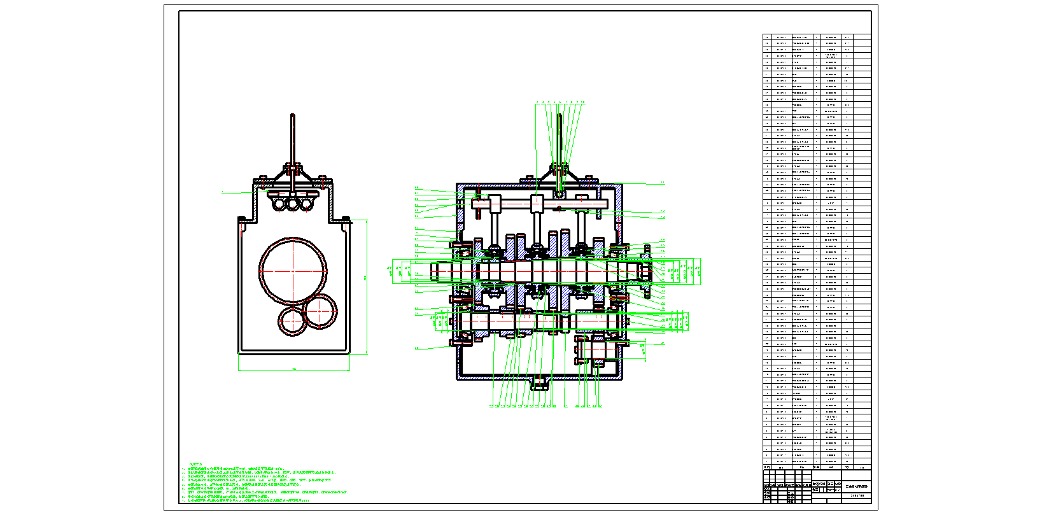The height and width of the screenshot is (515, 1042).
Task: Click the drawing number cell in title block
Action: (857, 495)
